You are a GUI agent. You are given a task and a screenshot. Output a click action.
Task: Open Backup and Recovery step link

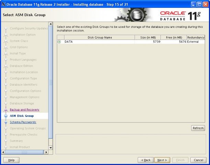pos(24,110)
